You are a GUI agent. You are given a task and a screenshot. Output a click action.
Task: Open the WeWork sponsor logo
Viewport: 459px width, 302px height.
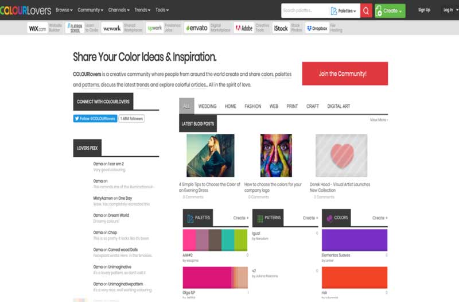click(x=112, y=28)
